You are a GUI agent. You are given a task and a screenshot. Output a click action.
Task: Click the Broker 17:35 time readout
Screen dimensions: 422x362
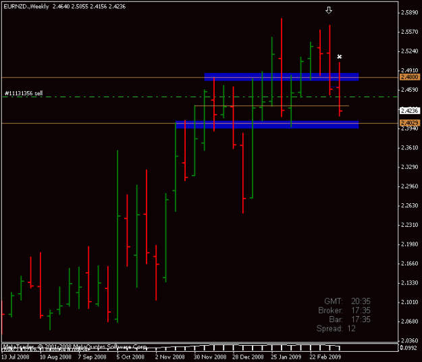(344, 310)
